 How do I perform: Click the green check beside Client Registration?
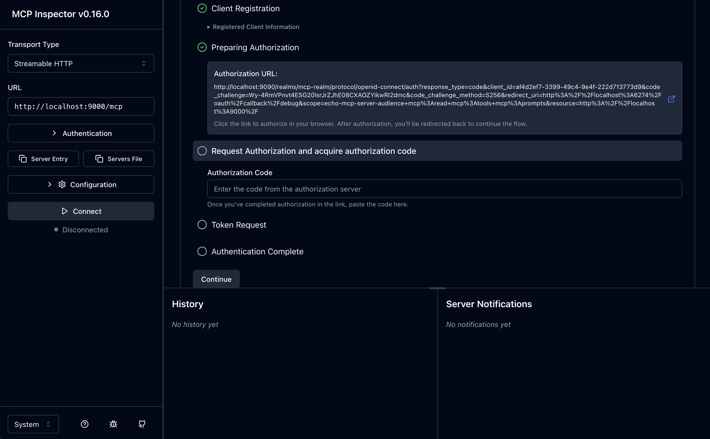(202, 8)
